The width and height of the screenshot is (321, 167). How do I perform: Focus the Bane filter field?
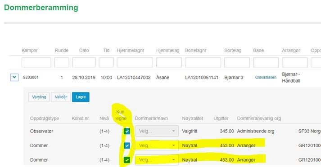266,62
